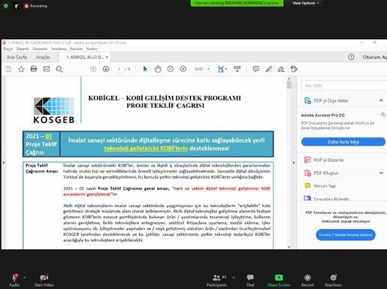Click the zoom in plus icon
The height and width of the screenshot is (289, 387).
[183, 69]
